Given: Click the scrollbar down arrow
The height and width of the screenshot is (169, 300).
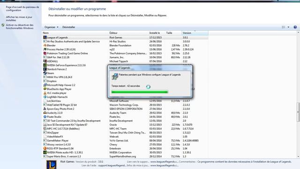Looking at the screenshot, I should [x=298, y=156].
